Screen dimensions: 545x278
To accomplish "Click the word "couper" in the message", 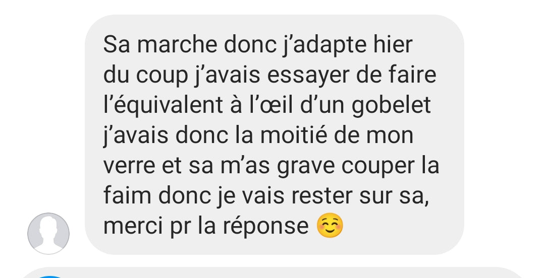I will coord(378,167).
